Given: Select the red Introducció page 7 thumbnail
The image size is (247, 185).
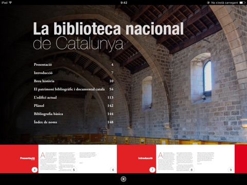Looking at the screenshot, I should pos(136,159).
